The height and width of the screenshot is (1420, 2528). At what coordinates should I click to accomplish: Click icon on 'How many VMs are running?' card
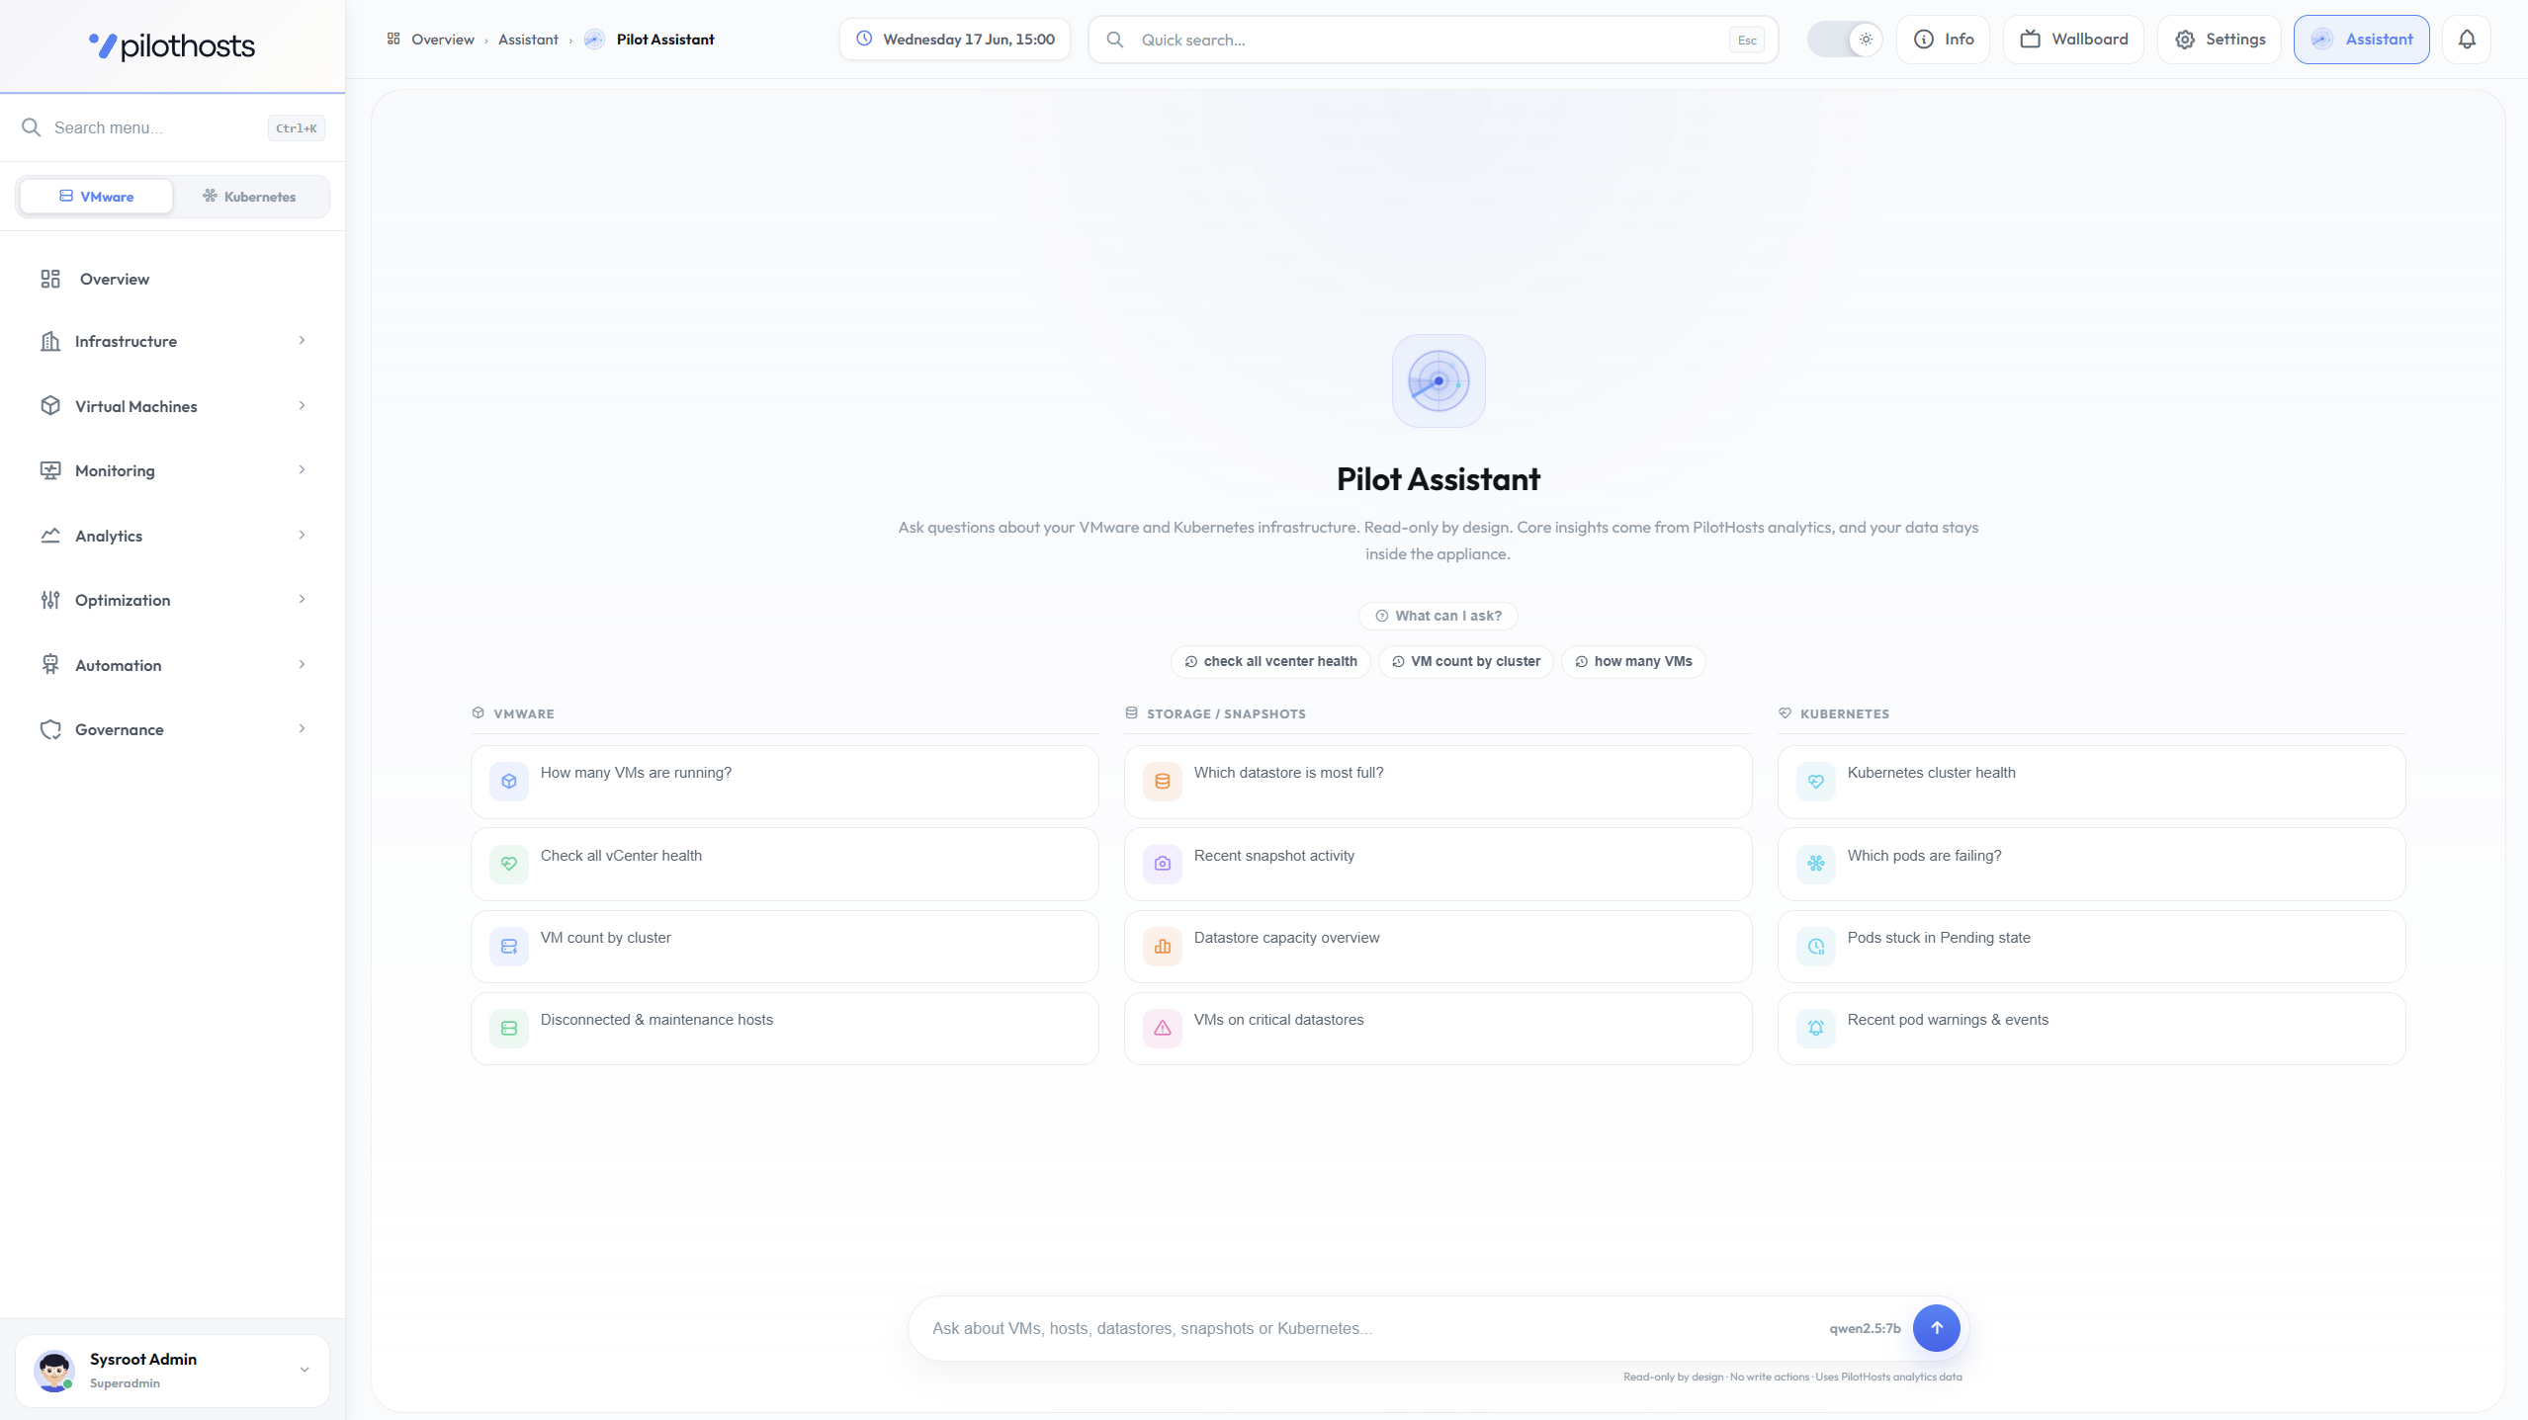509,782
